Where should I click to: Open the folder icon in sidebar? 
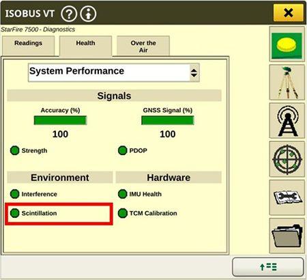click(287, 236)
